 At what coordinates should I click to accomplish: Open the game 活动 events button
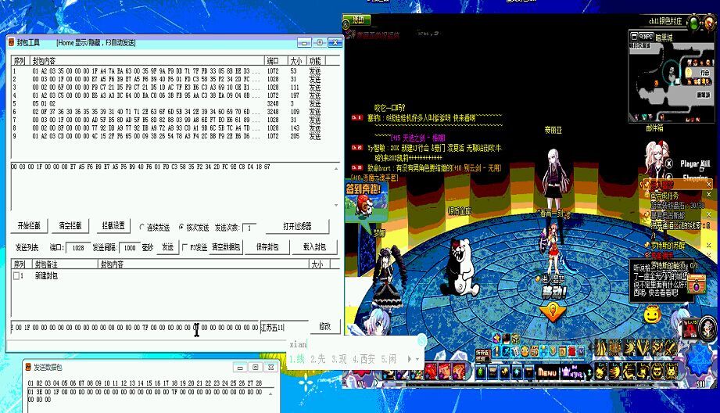coord(358,20)
